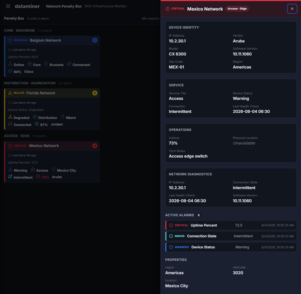Open the Mexico Network card
Viewport: 301px width, 294px height.
pyautogui.click(x=52, y=162)
